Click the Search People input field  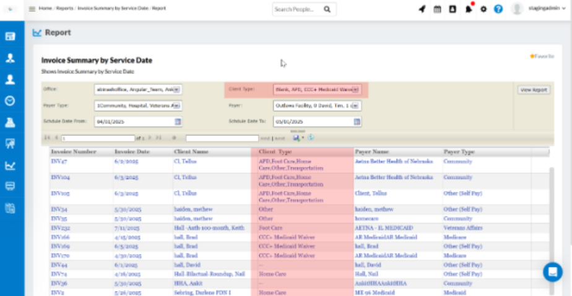click(295, 9)
